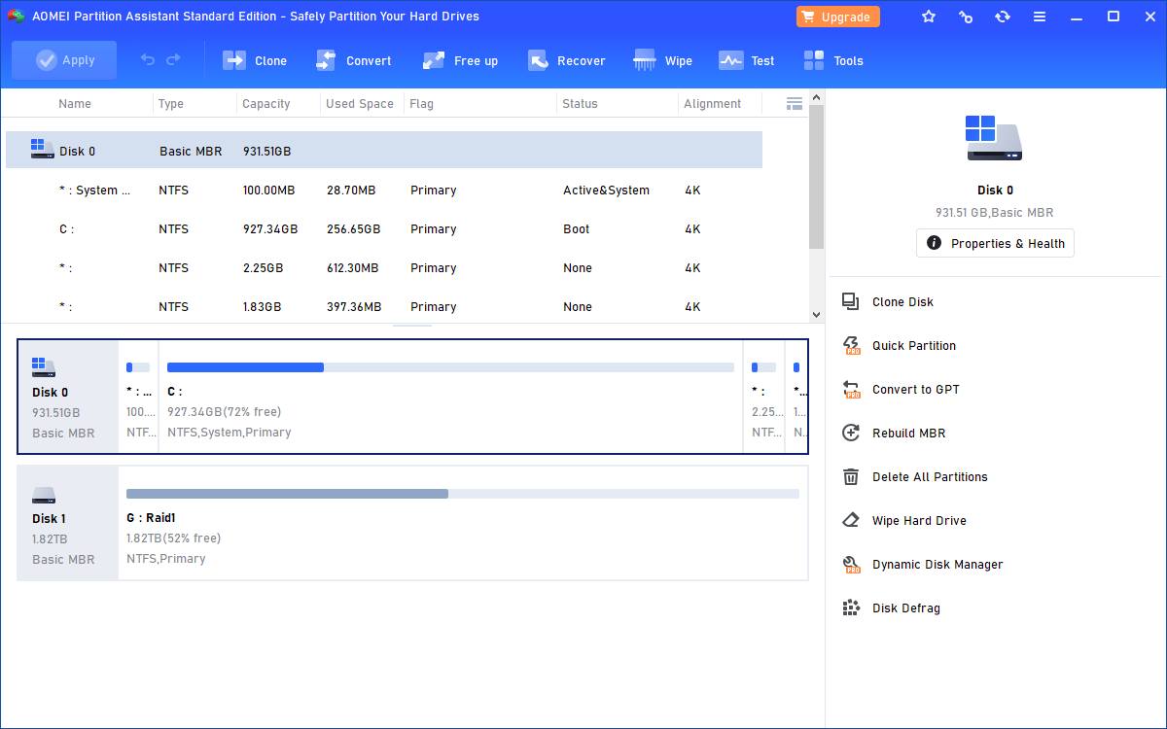Screen dimensions: 1167x729
Task: Click the partition list vertical scrollbar thumb
Action: click(817, 176)
